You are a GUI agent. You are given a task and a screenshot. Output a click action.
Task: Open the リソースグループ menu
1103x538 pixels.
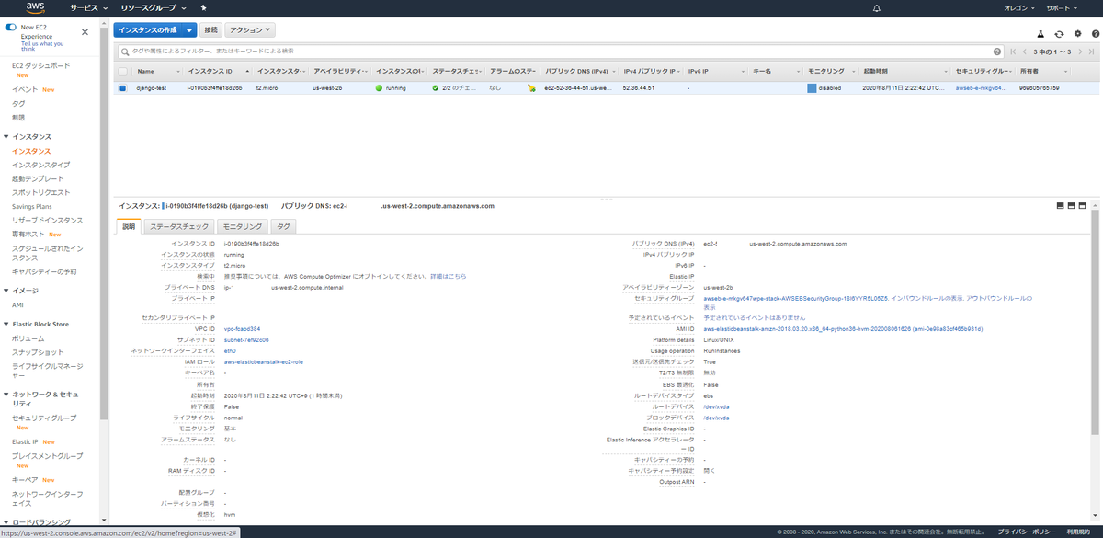tap(153, 7)
